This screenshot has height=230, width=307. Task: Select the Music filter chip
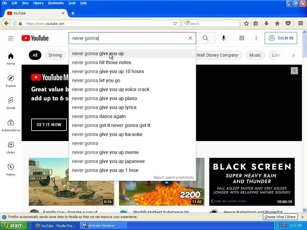pyautogui.click(x=255, y=55)
